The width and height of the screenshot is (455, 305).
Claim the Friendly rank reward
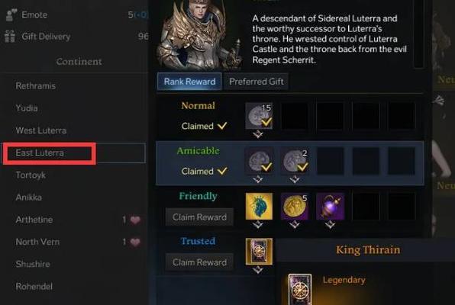coord(199,217)
